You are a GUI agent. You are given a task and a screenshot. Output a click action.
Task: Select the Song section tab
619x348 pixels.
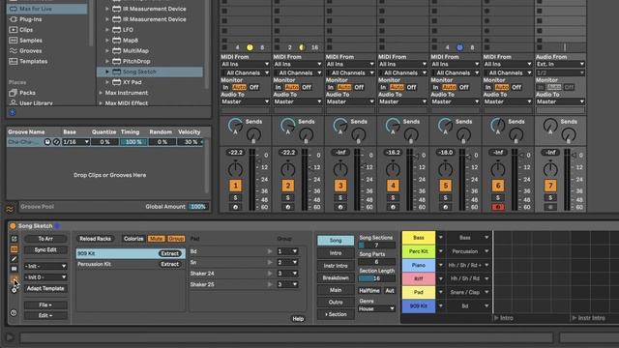336,241
